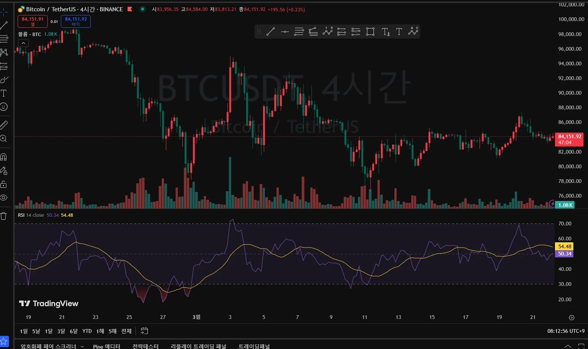588x349 pixels.
Task: Pick the horizontal line in floating toolbar
Action: tap(285, 32)
